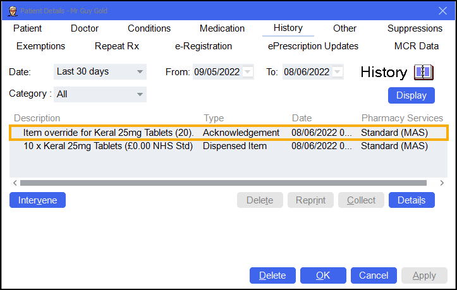Open the Exemptions tab
The height and width of the screenshot is (290, 457).
(x=40, y=46)
